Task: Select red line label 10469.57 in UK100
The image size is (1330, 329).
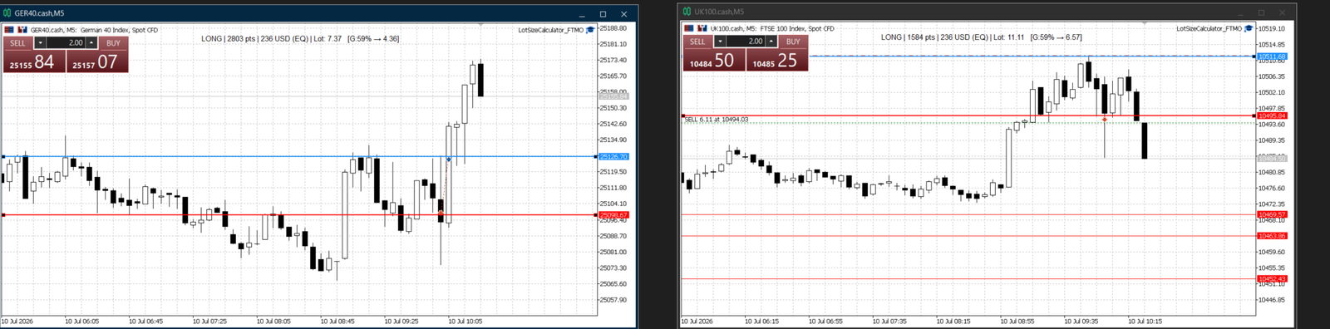Action: coord(1272,214)
